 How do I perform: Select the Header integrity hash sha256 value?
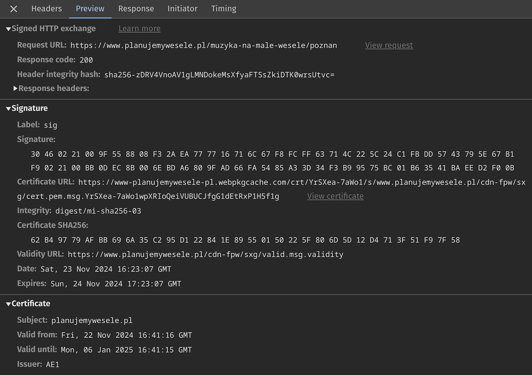[219, 75]
